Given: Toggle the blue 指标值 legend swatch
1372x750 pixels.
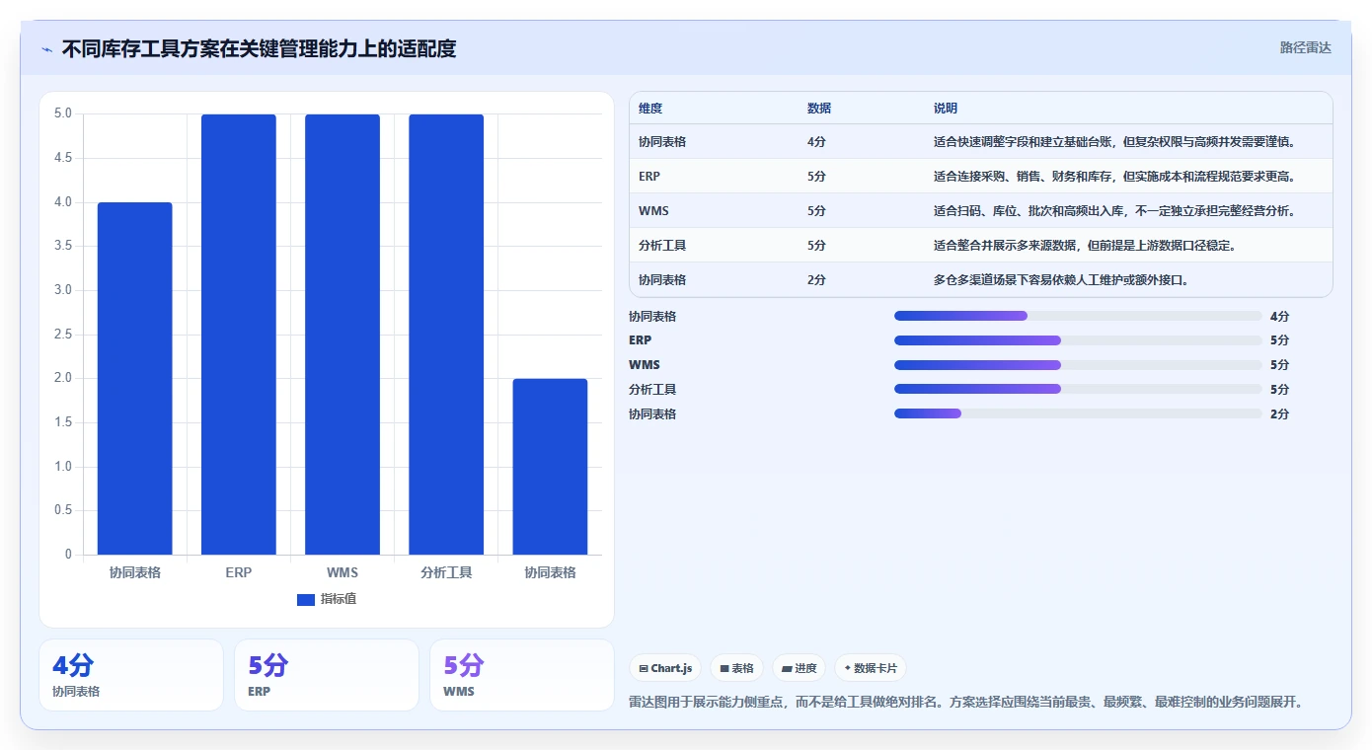Looking at the screenshot, I should point(306,599).
